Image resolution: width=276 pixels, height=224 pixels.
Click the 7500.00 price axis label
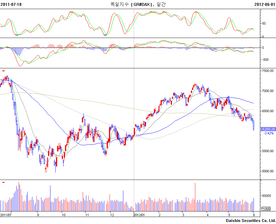click(x=268, y=71)
